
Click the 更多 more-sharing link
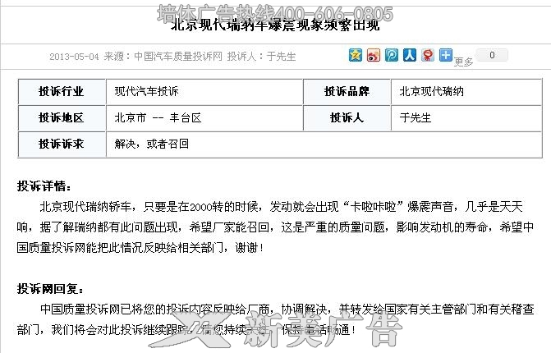(463, 62)
